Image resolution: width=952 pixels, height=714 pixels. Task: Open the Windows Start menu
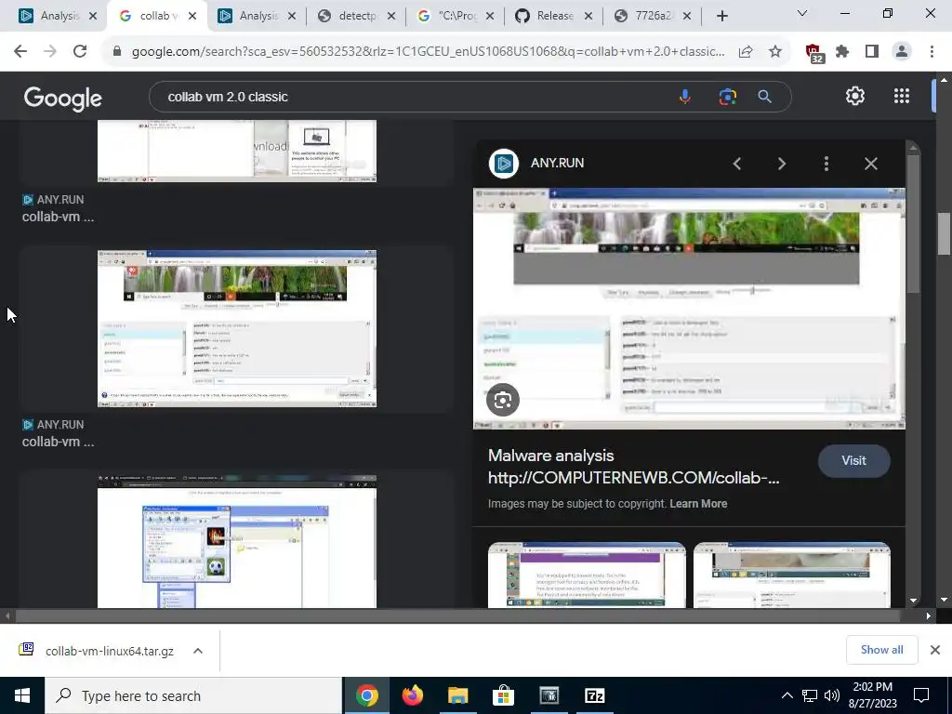22,695
